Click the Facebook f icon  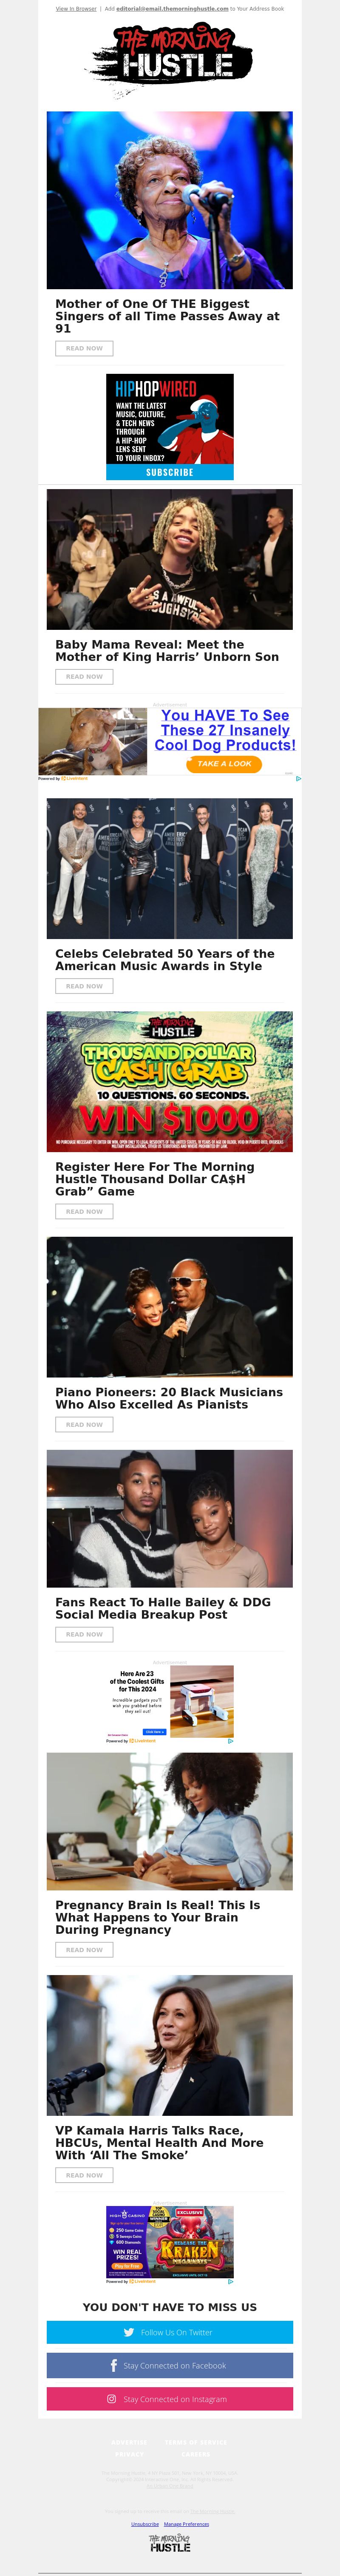click(x=114, y=2365)
